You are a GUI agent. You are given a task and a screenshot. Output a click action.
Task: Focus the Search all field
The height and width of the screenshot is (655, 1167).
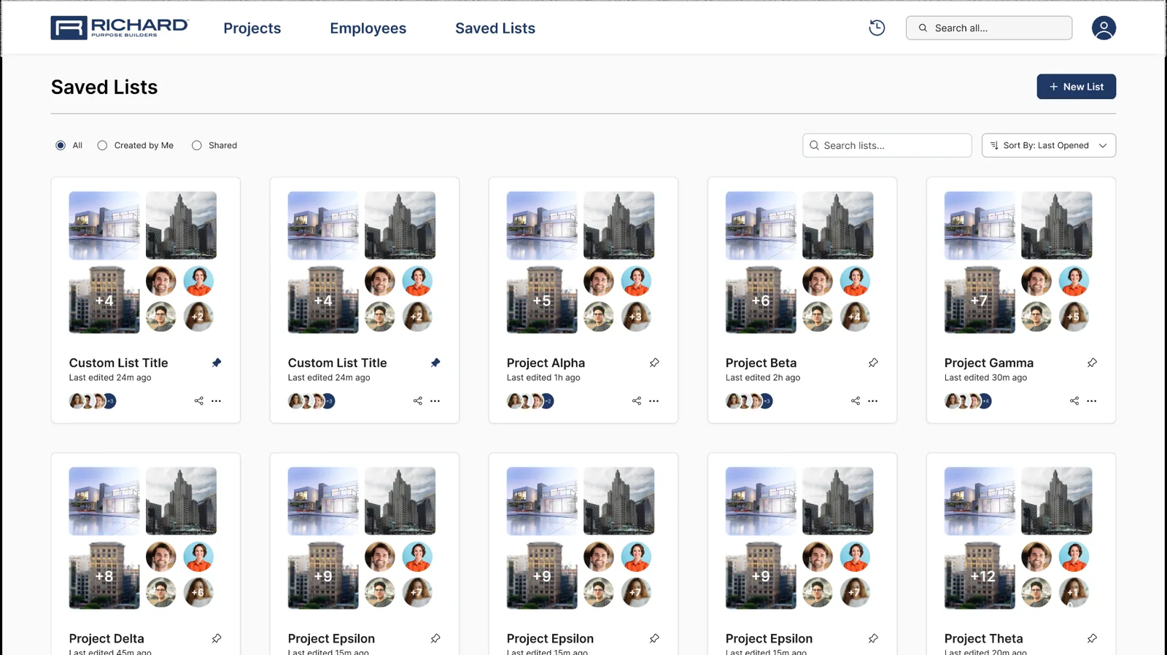989,28
